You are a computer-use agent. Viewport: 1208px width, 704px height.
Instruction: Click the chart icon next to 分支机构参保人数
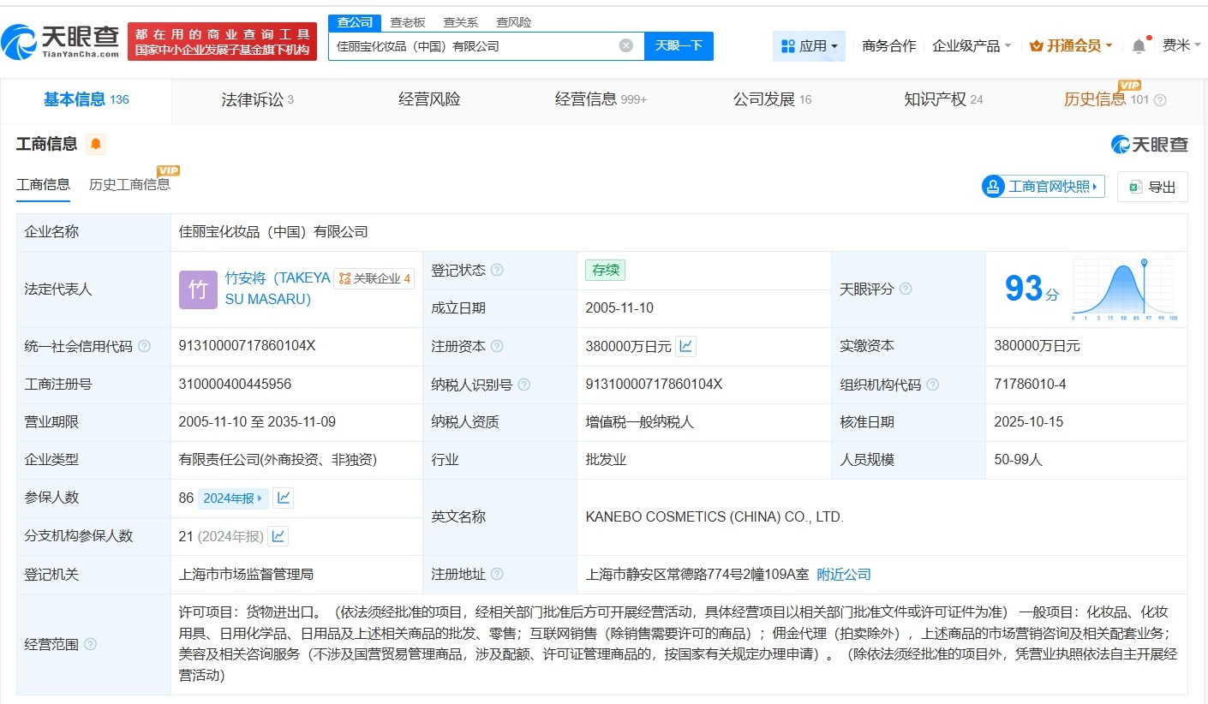coord(277,536)
